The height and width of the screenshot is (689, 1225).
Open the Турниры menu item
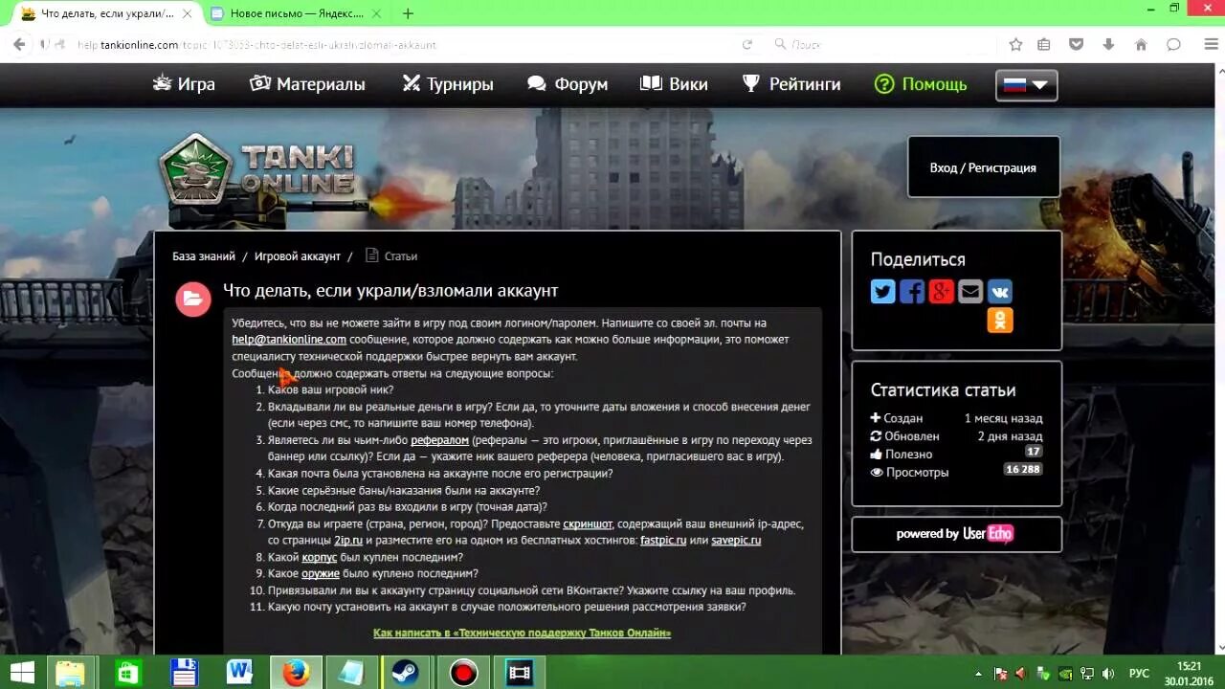coord(448,84)
